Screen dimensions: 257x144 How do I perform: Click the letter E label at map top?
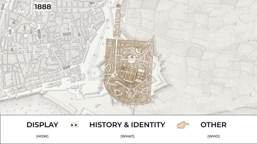pos(111,2)
